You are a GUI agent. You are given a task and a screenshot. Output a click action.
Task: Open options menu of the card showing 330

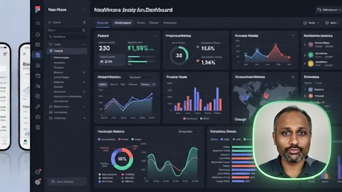tap(155, 36)
